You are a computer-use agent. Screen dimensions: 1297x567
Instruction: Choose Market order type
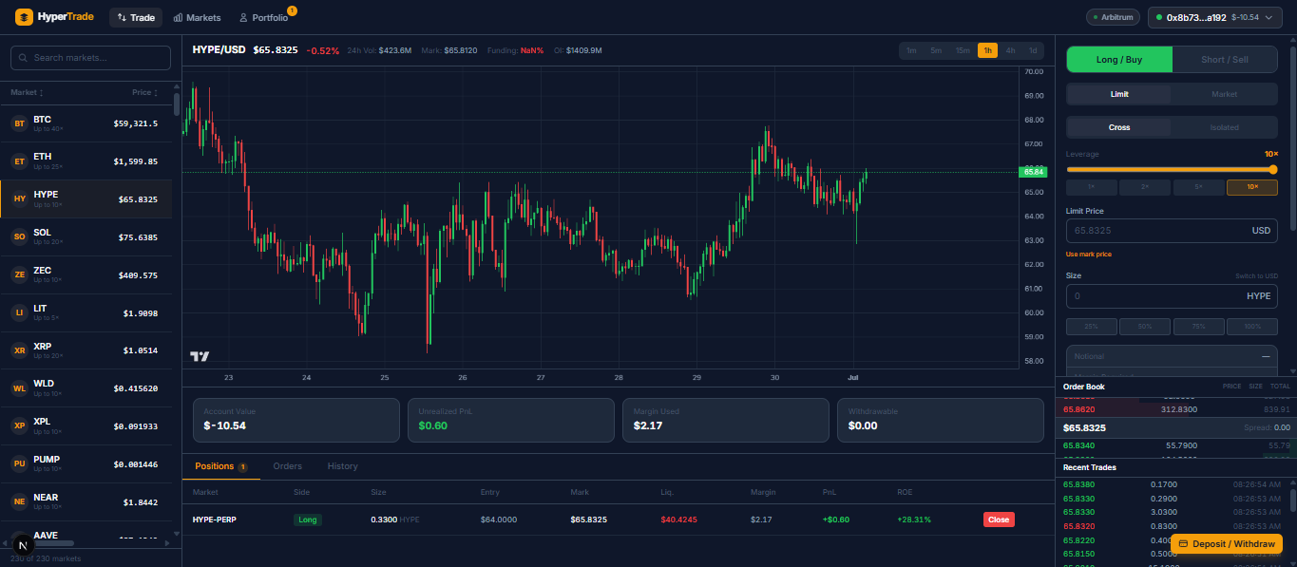pos(1225,94)
